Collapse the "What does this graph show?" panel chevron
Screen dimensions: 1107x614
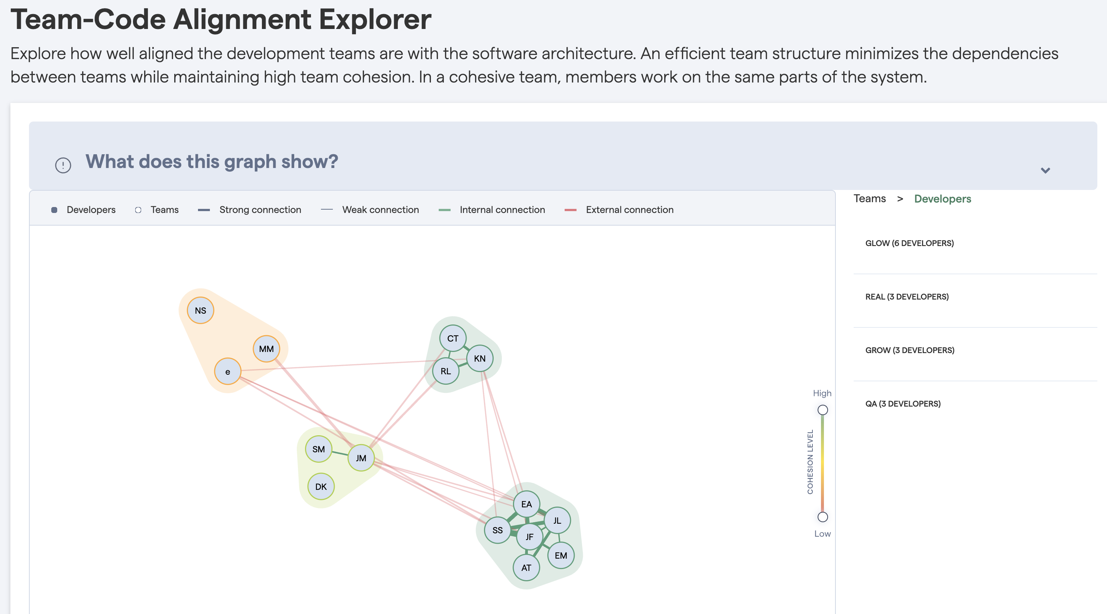(1046, 170)
